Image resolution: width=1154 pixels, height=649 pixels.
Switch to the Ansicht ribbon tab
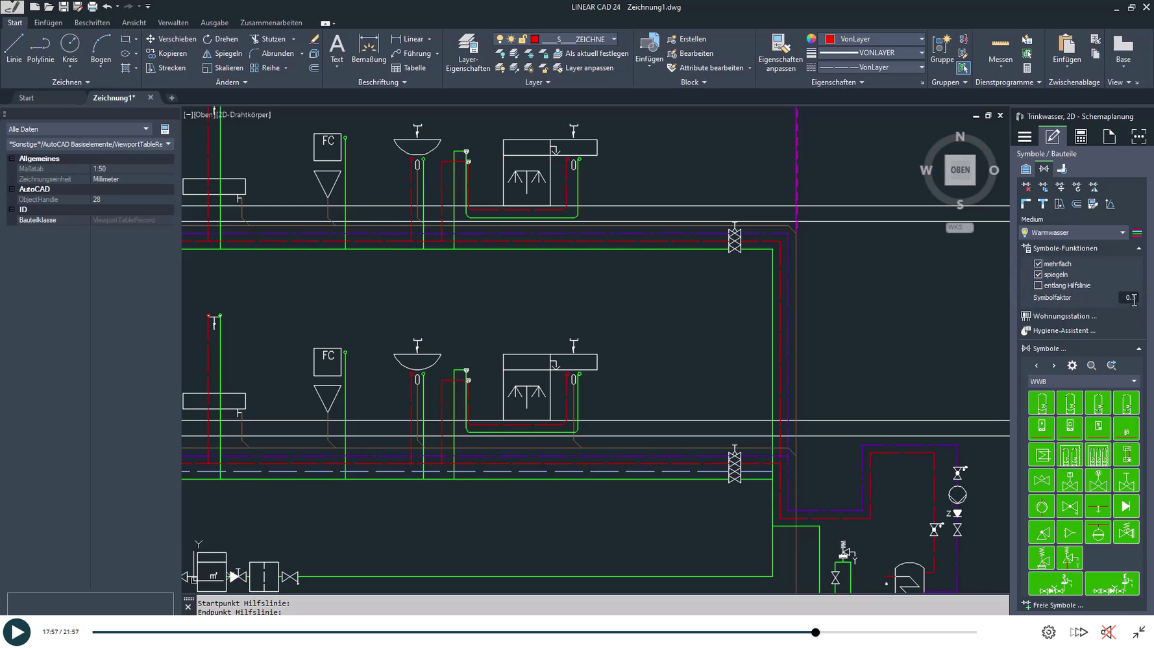coord(134,23)
